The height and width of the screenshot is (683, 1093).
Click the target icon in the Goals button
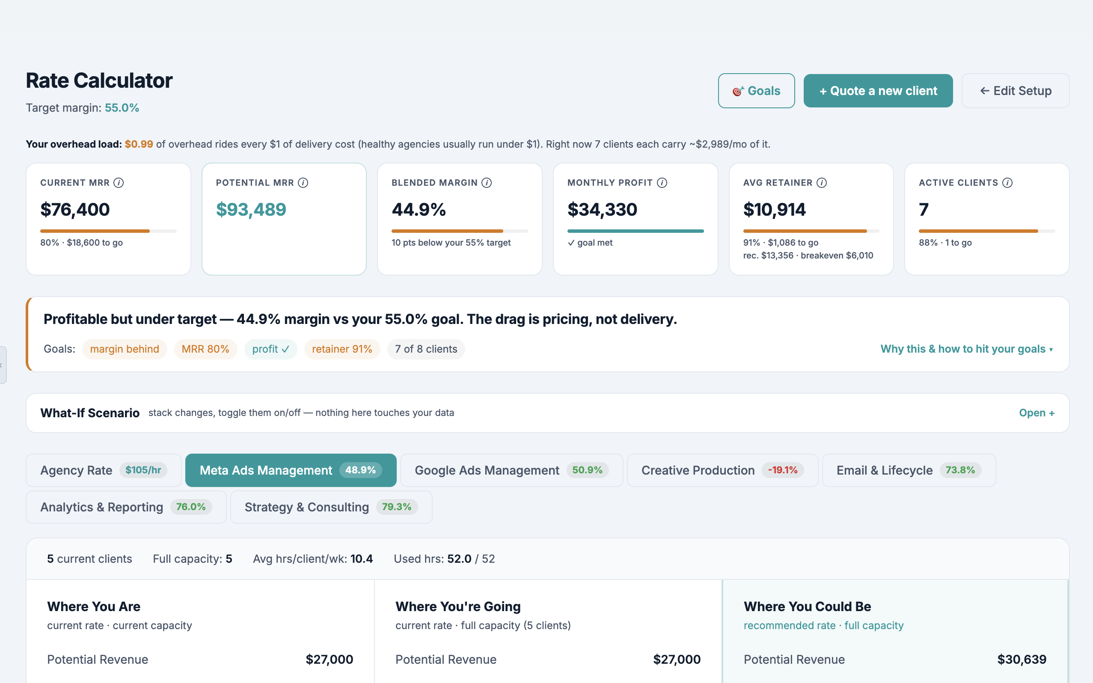738,91
